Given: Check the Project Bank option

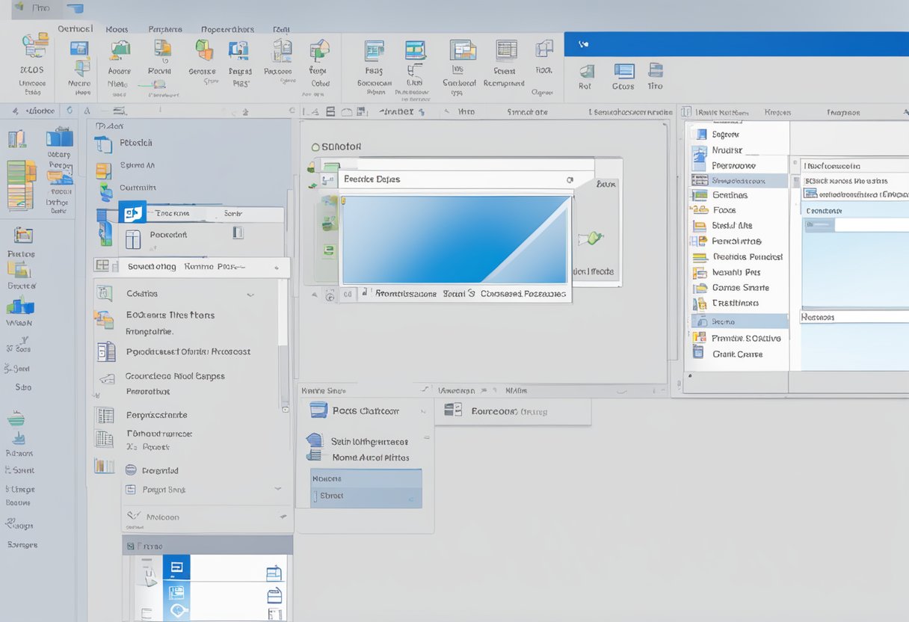Looking at the screenshot, I should pos(163,490).
